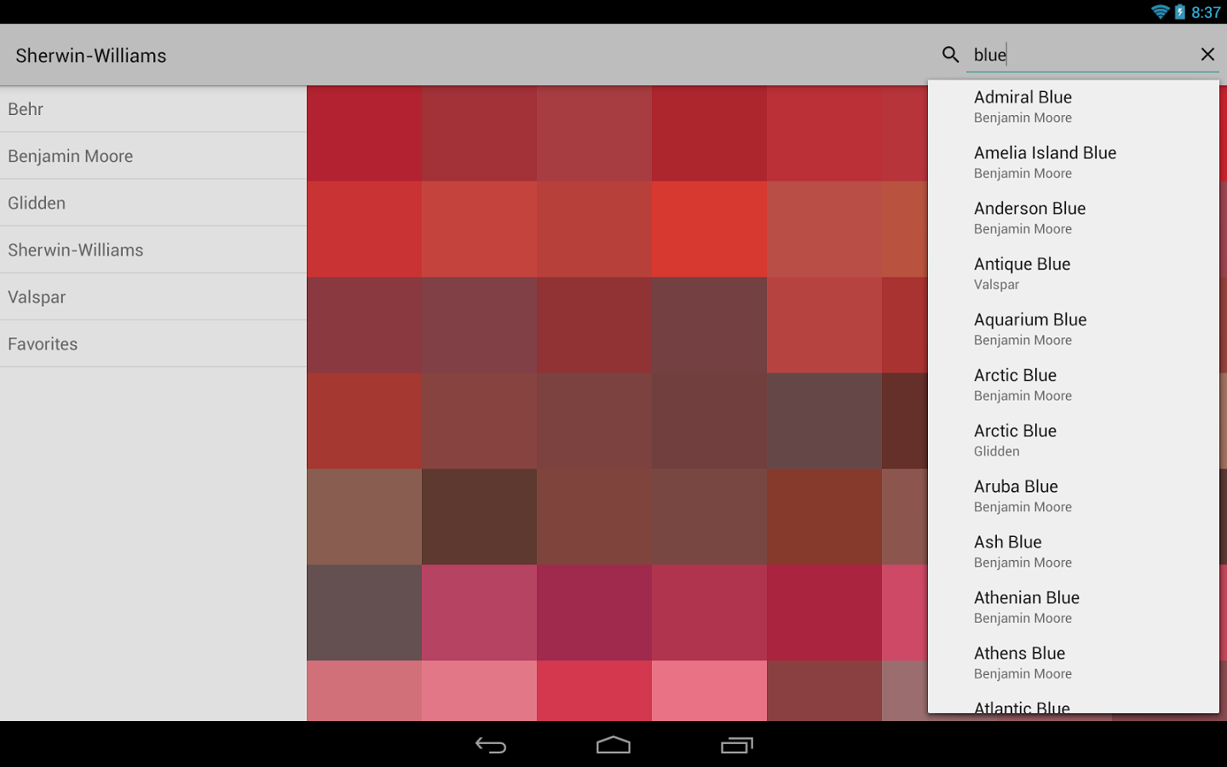Pick the dark gray-brown swatch beside the pink one

pos(364,612)
